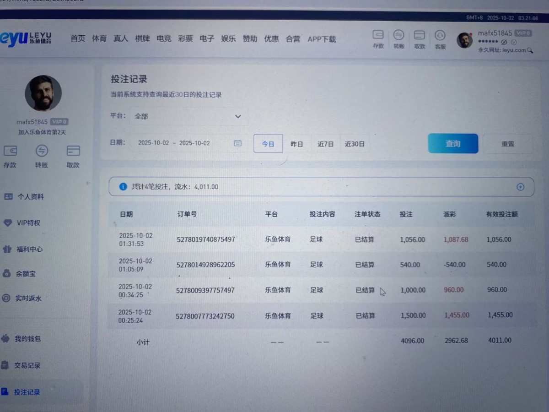
Task: Expand the account chevron under mafx51845
Action: tap(513, 43)
